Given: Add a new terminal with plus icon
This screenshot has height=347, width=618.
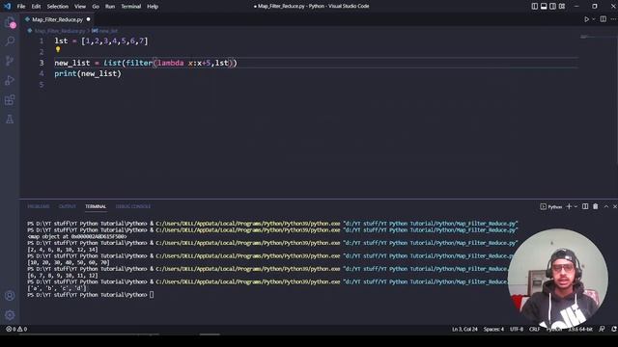Looking at the screenshot, I should tap(569, 206).
